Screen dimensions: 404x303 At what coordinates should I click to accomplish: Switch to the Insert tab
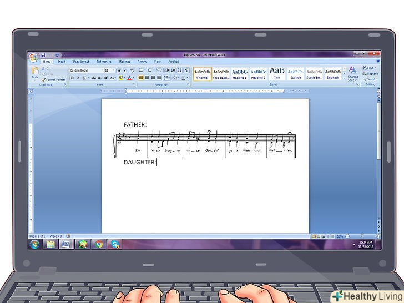(x=62, y=62)
